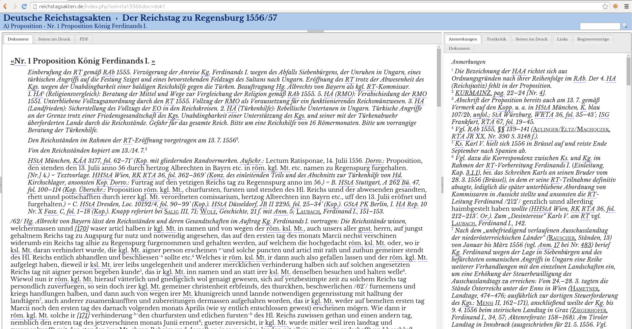Click the magnifying glass search icon
The width and height of the screenshot is (632, 329).
tap(625, 26)
